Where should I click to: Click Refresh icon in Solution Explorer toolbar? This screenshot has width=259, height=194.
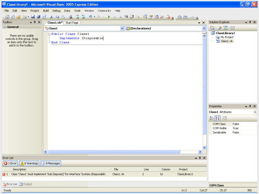[x=225, y=27]
